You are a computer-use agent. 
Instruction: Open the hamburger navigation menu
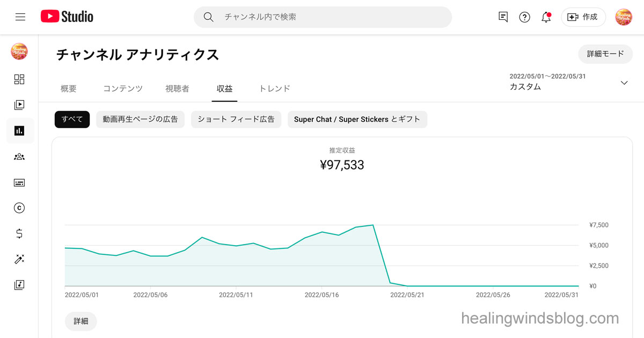20,17
